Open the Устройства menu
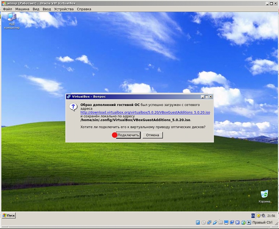279x229 pixels. tap(64, 9)
